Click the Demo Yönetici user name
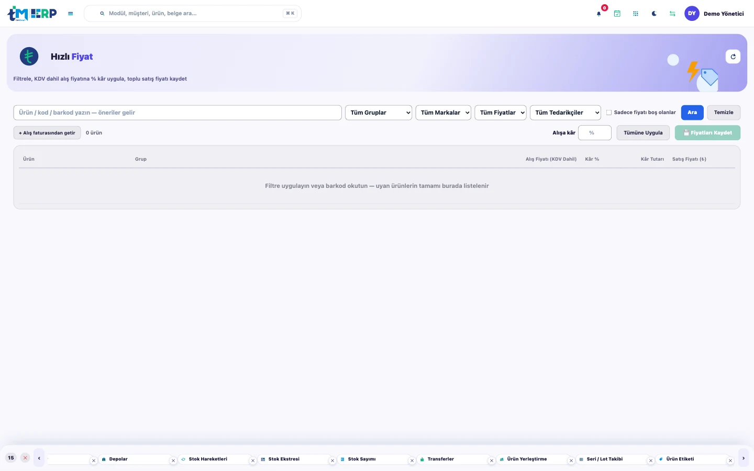 [x=724, y=14]
